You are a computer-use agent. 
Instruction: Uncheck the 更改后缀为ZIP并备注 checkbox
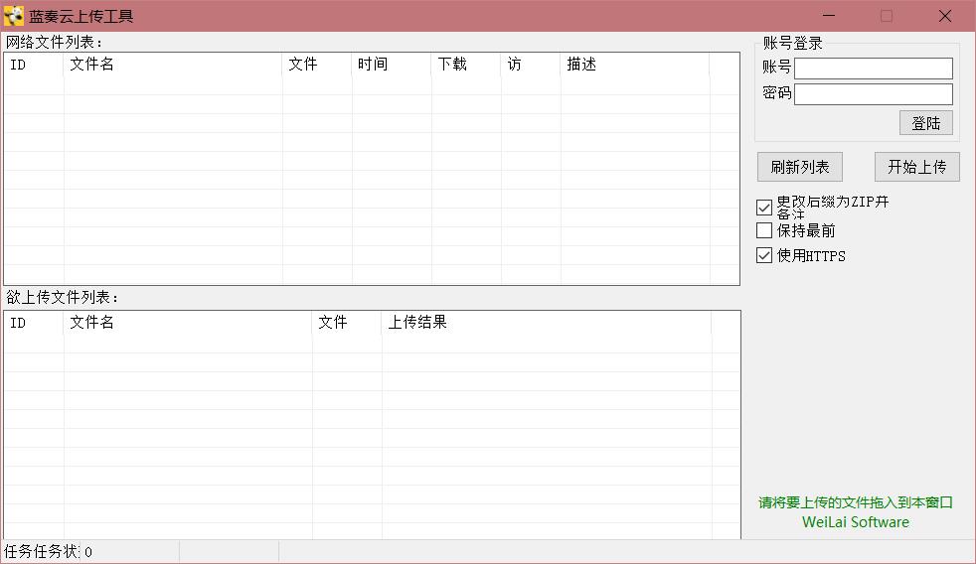(764, 208)
